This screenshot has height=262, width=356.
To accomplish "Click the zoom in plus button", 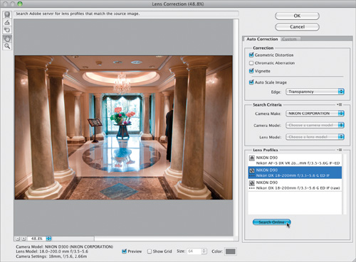I will point(23,239).
